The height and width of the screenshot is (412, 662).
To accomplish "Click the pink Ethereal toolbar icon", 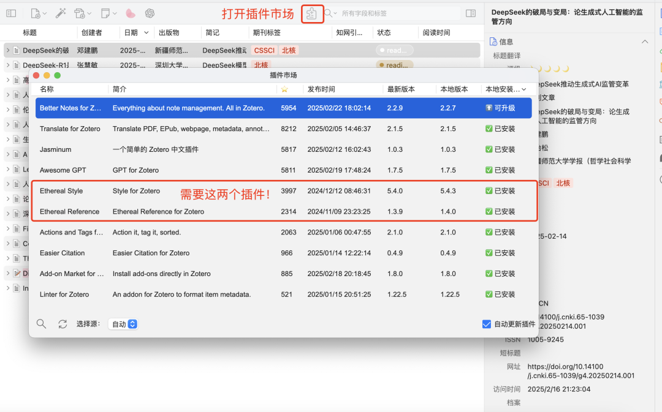I will [131, 13].
